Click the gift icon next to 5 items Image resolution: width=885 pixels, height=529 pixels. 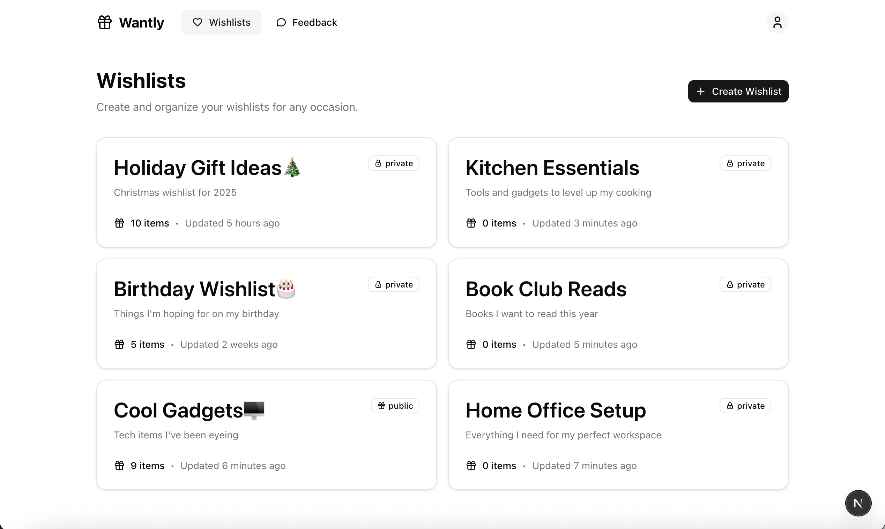(x=120, y=344)
